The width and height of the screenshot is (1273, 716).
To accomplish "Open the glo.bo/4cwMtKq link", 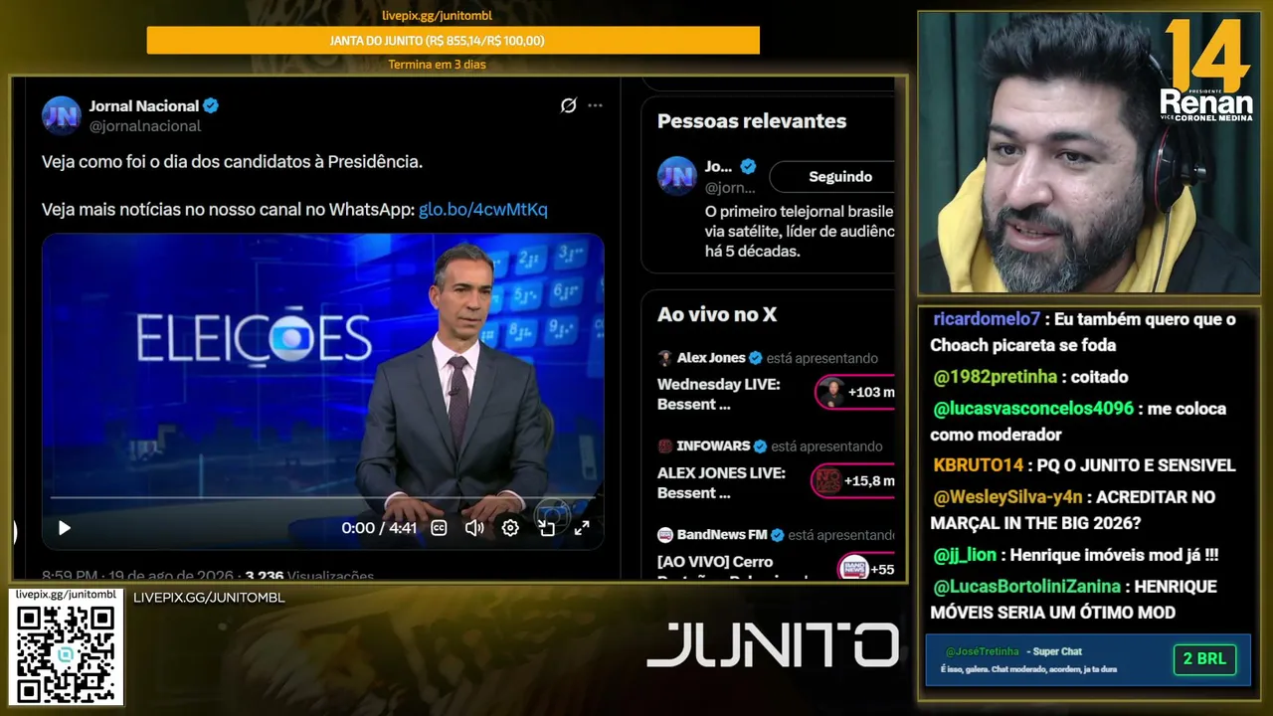I will point(483,210).
